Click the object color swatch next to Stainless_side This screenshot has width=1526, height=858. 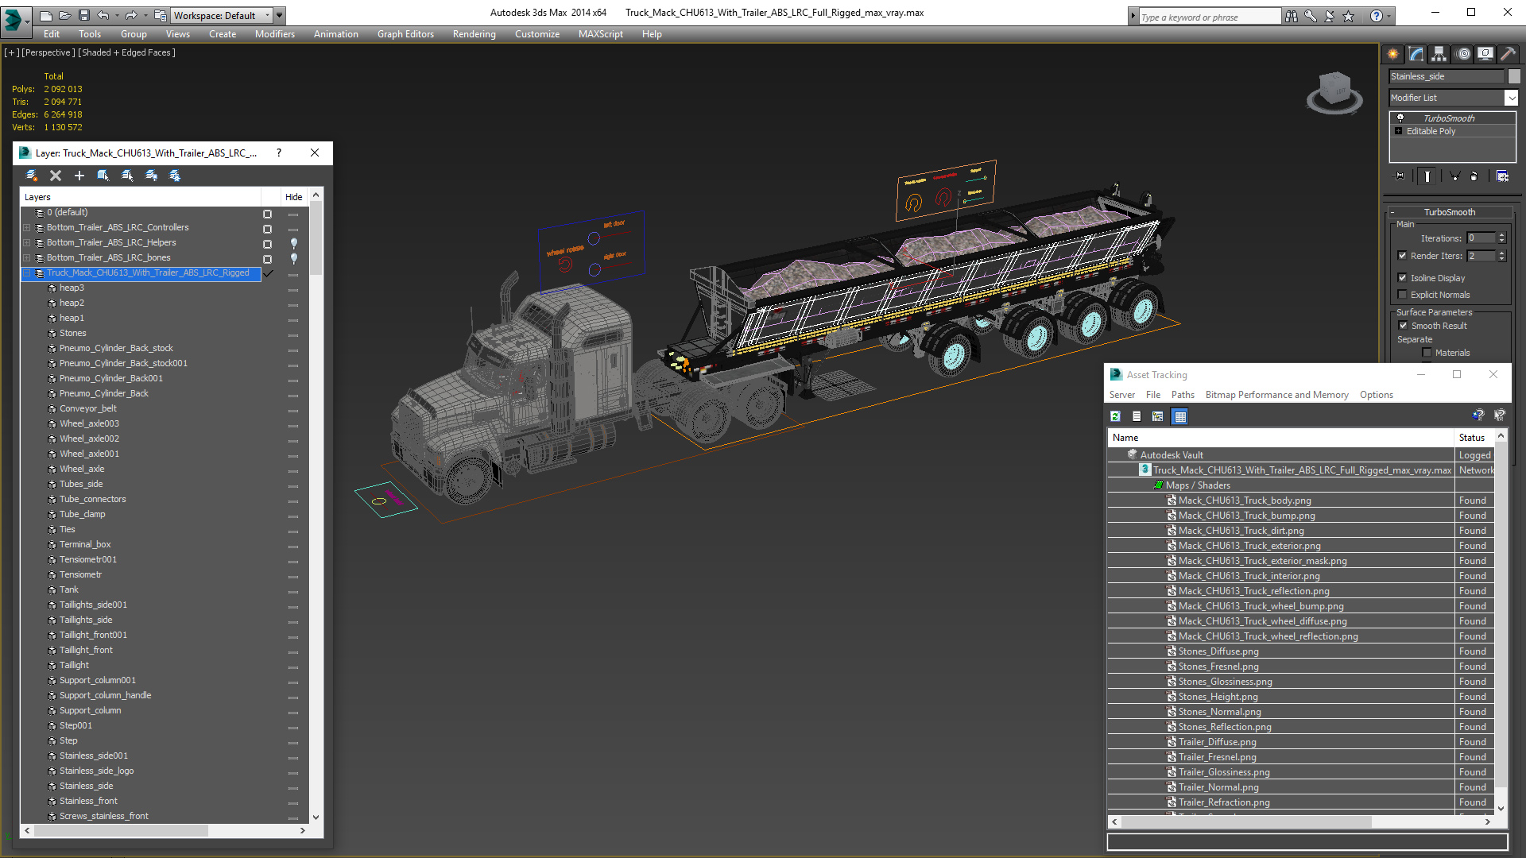coord(1514,76)
